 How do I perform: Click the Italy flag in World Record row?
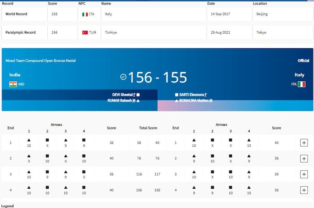tap(85, 14)
